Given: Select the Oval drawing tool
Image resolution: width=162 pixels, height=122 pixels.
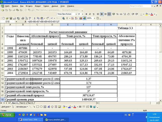Looking at the screenshot, I should (x=41, y=107).
